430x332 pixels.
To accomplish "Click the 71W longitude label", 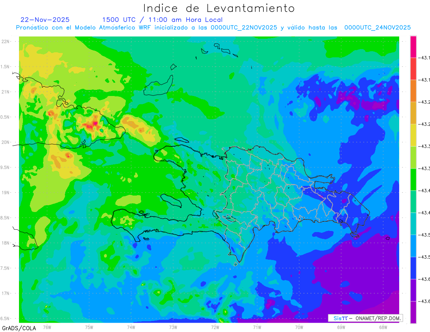I will tap(257, 327).
